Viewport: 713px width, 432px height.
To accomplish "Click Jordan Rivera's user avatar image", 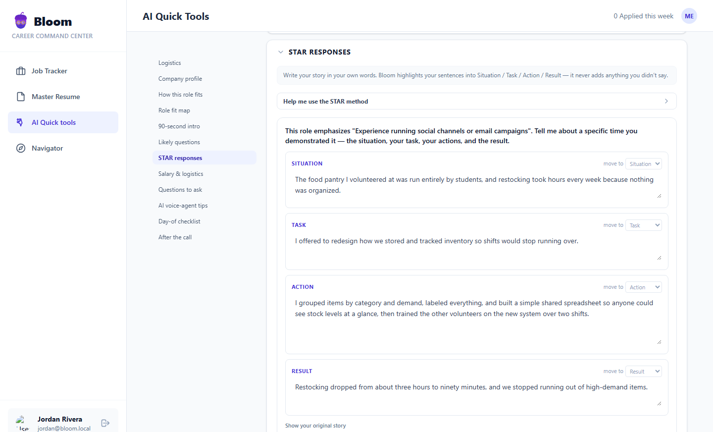I will [x=22, y=424].
